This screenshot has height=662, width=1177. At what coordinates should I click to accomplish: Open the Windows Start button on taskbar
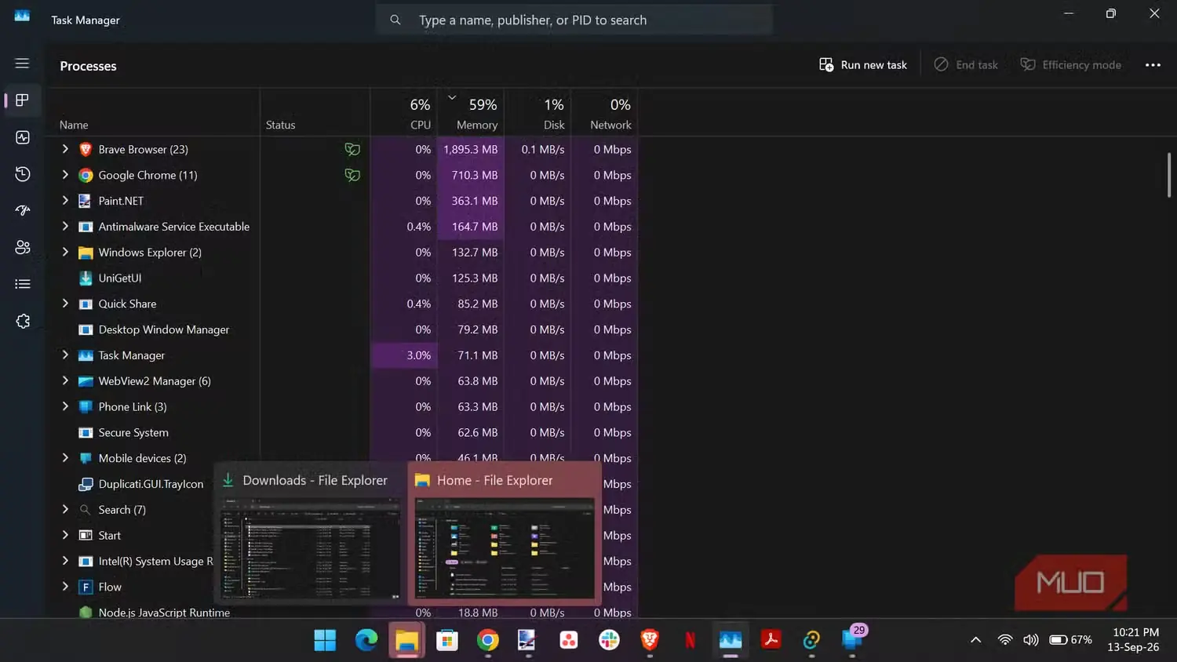pyautogui.click(x=325, y=640)
